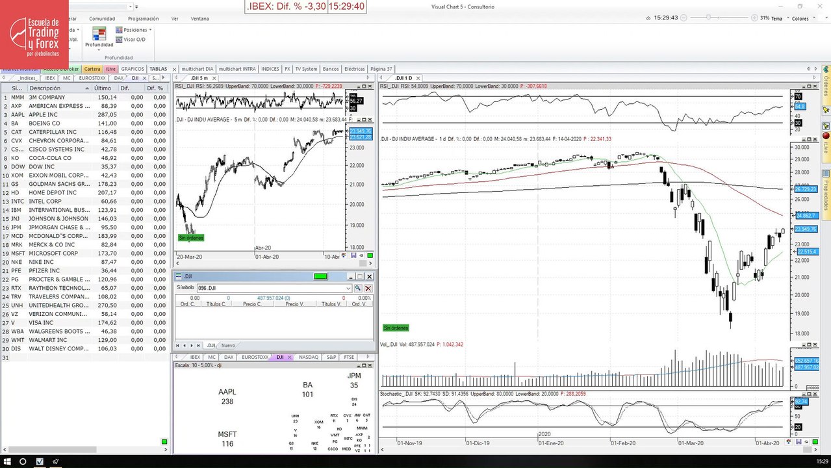The height and width of the screenshot is (468, 831).
Task: Select the EUROSTOXX table tab in quotes panel
Action: pos(92,78)
